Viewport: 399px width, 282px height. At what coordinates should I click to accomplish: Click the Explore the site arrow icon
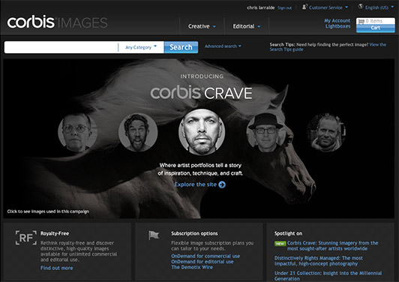coord(222,184)
